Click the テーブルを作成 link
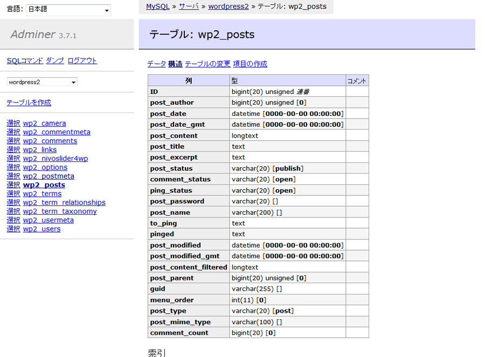This screenshot has height=357, width=485. click(29, 102)
